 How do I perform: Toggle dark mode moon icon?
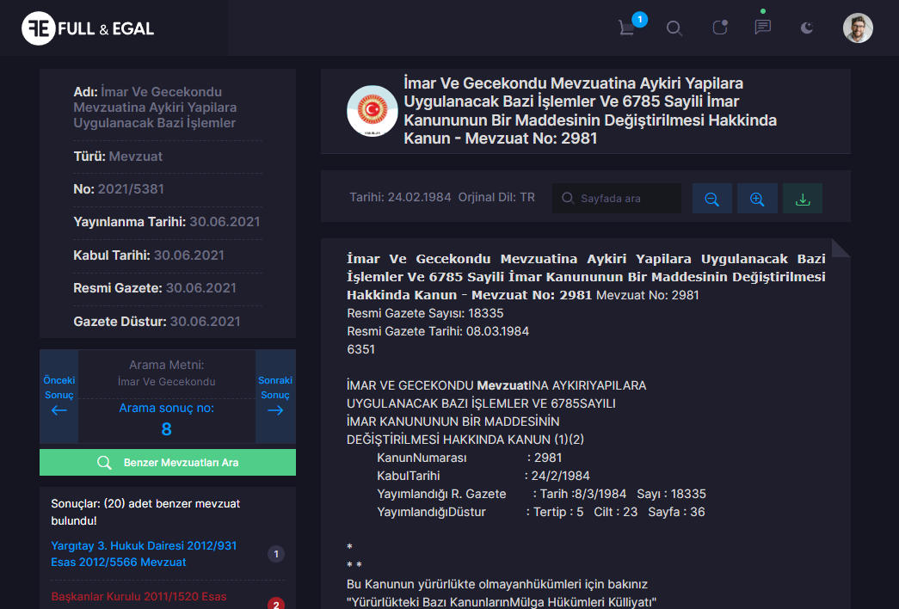click(x=806, y=28)
